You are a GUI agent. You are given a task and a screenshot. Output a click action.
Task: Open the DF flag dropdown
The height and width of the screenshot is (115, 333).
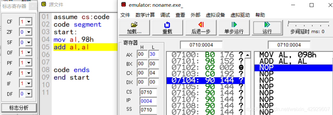(29, 94)
